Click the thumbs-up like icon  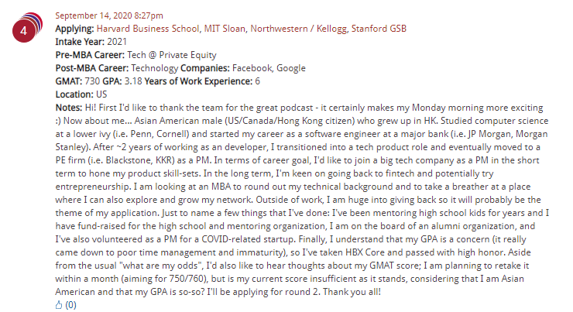click(x=59, y=305)
